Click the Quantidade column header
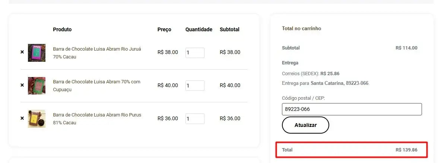 coord(199,30)
